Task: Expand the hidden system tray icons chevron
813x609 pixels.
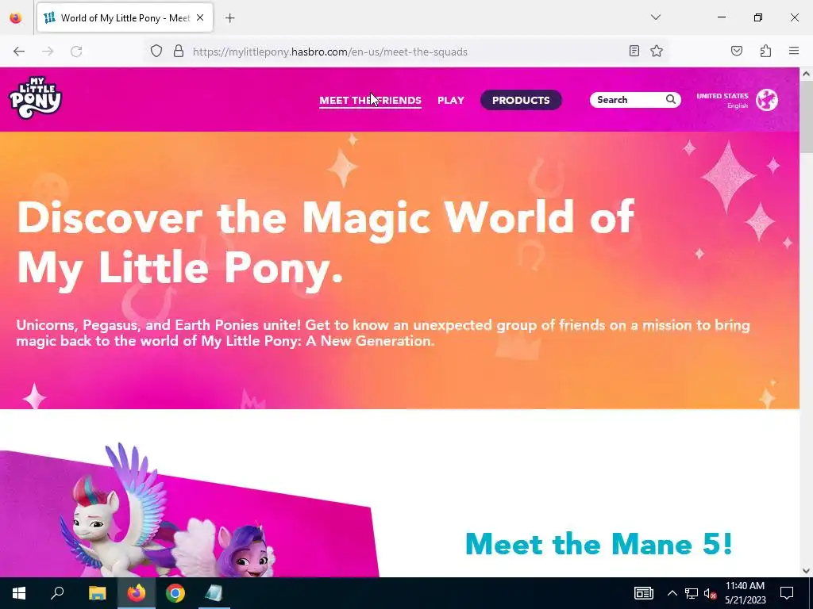Action: [x=672, y=593]
